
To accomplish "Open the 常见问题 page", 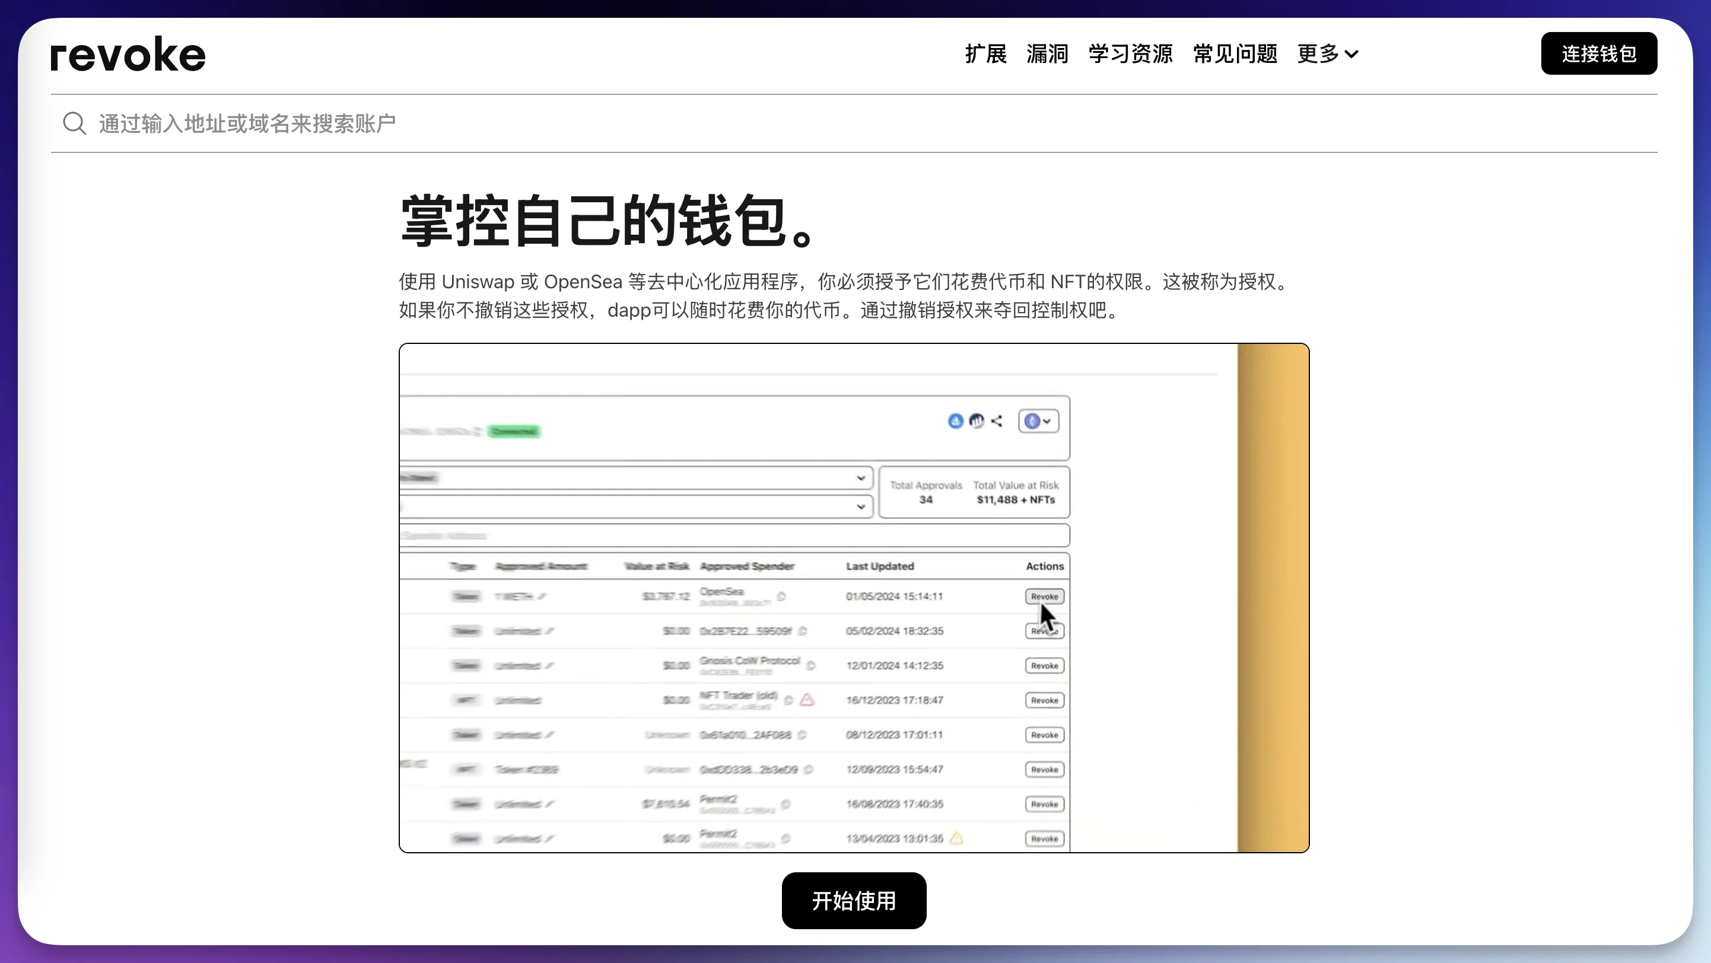I will coord(1235,54).
